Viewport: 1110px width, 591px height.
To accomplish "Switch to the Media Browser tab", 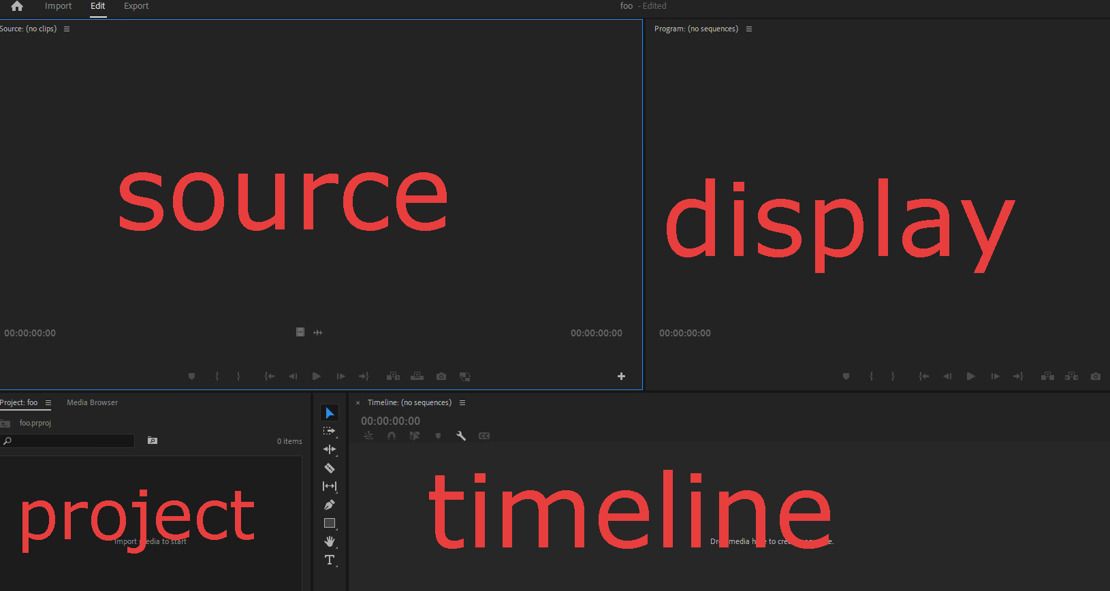I will click(x=92, y=403).
